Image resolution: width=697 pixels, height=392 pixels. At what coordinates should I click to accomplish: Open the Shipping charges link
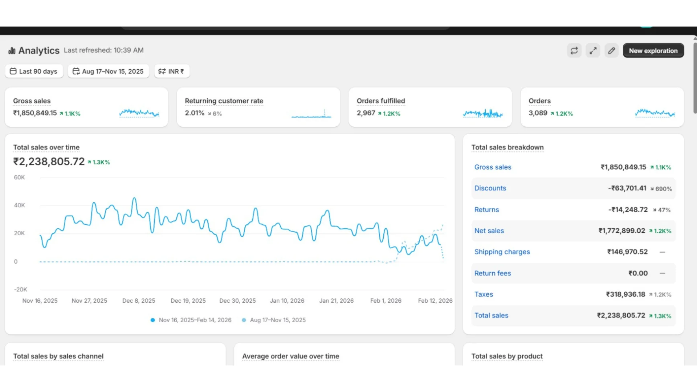click(502, 252)
